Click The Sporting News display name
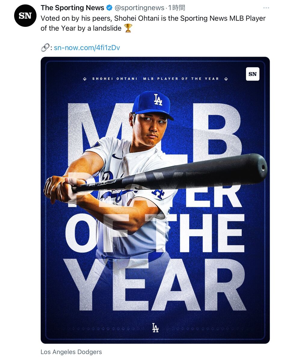The width and height of the screenshot is (308, 357). pos(72,8)
